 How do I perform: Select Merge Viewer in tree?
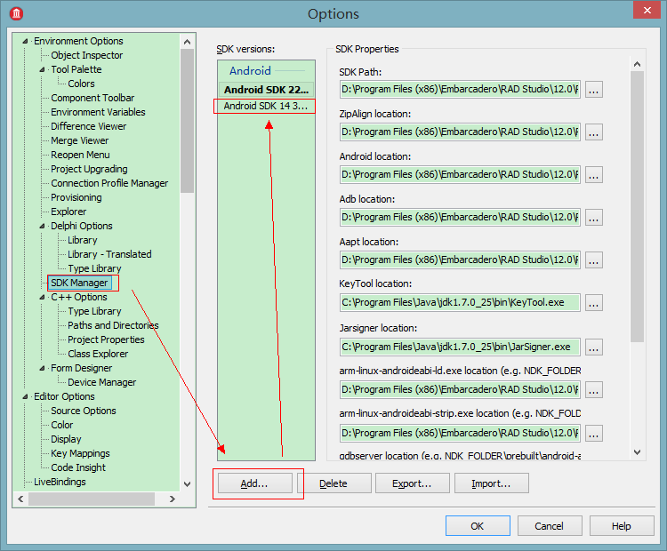tap(79, 140)
